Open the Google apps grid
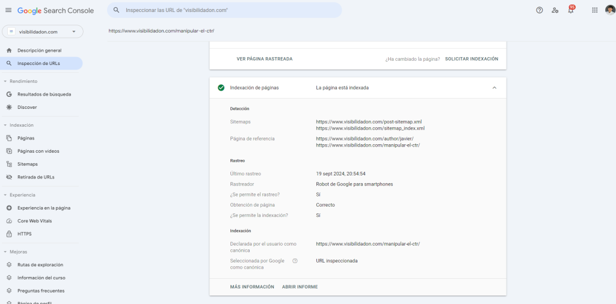 tap(594, 10)
